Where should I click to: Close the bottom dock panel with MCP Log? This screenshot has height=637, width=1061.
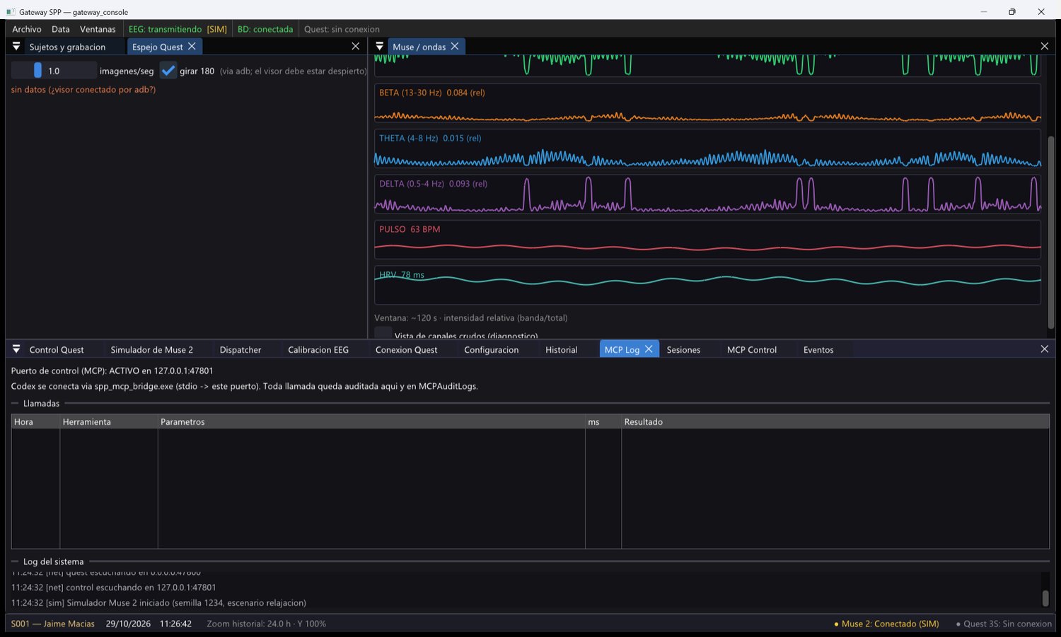click(1045, 349)
